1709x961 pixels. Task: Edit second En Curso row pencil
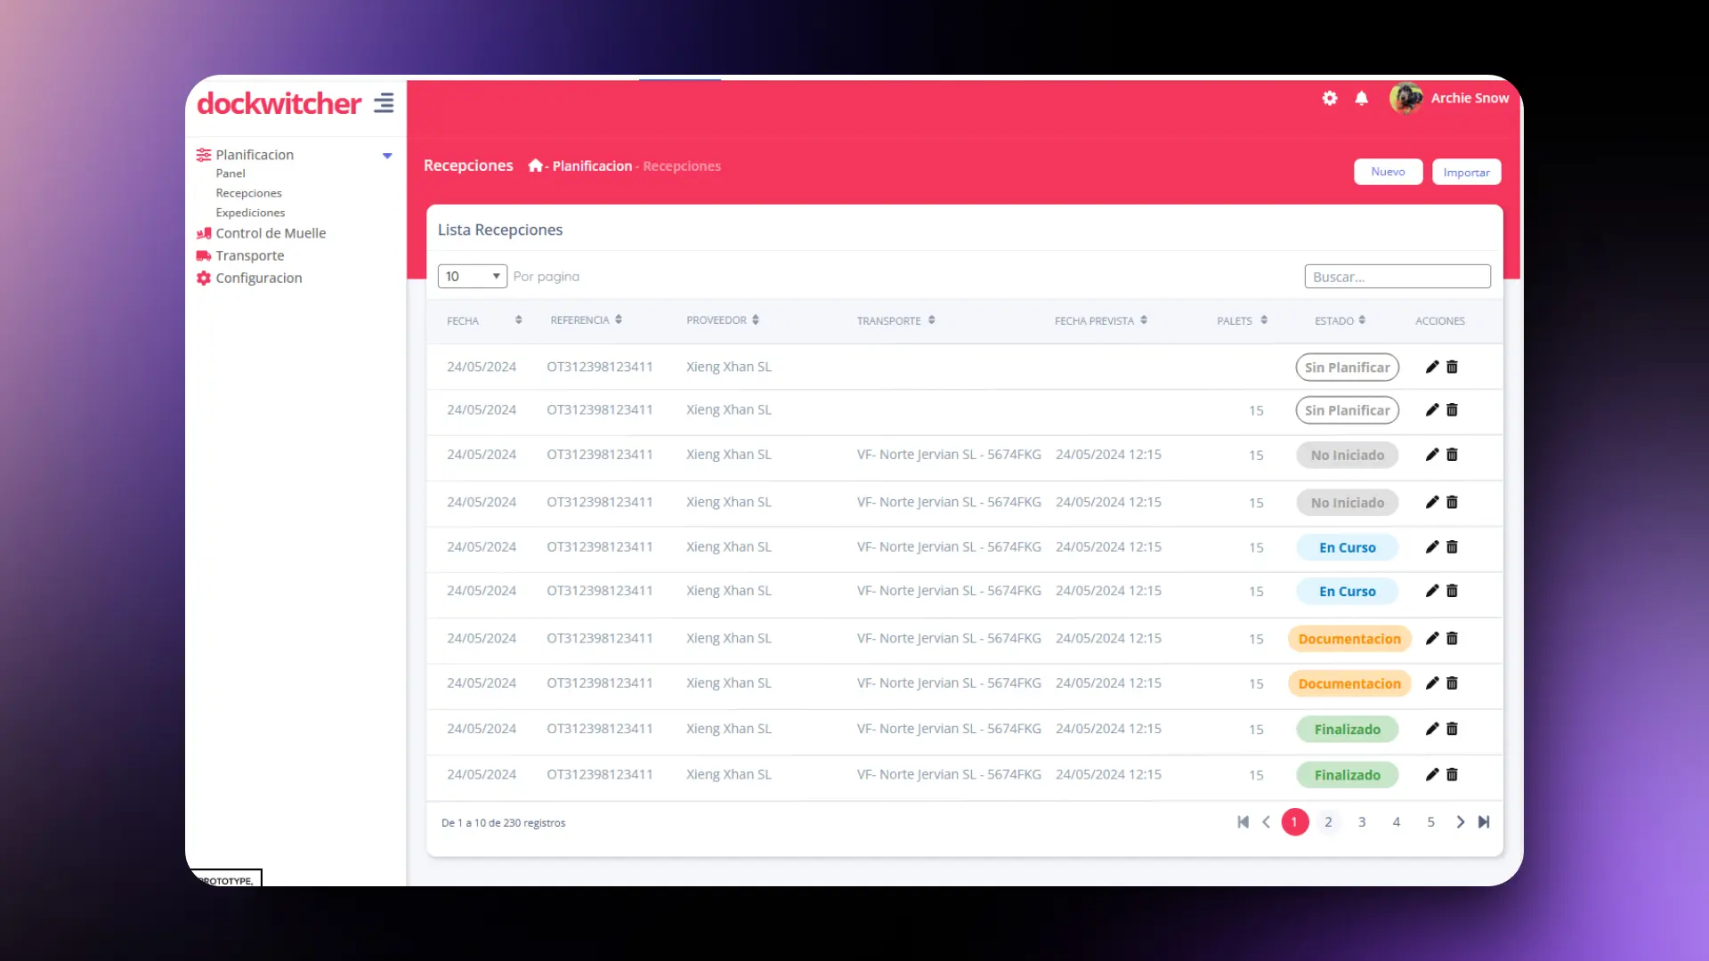pos(1432,590)
